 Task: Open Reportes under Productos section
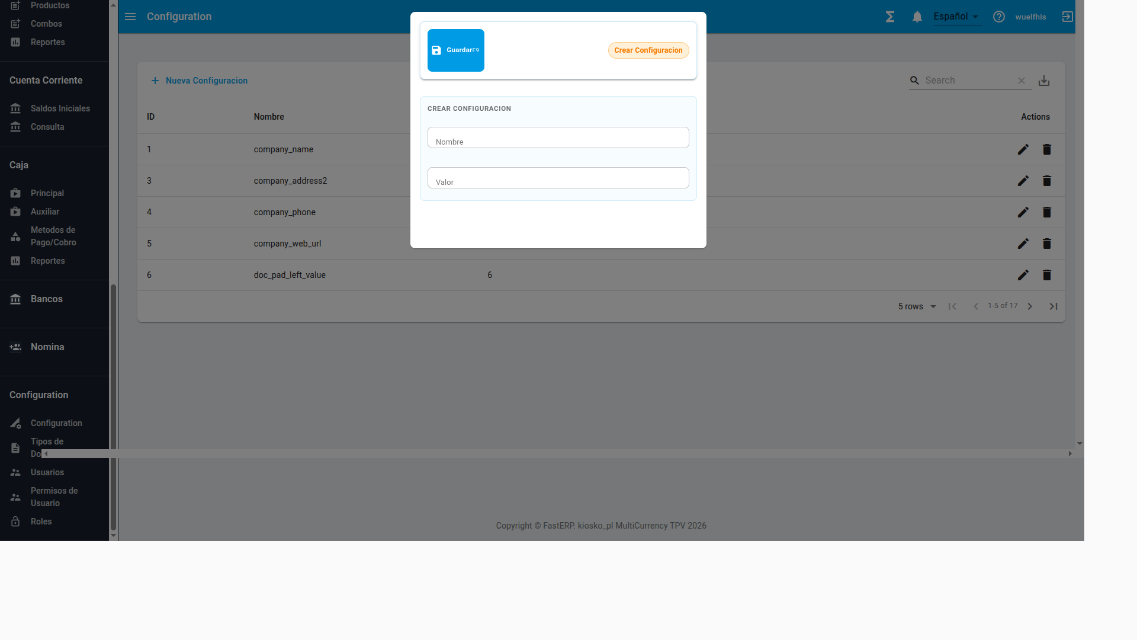pos(47,42)
